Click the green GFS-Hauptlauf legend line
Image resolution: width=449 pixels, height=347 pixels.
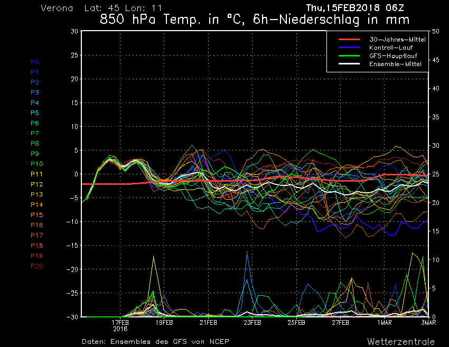tap(349, 55)
